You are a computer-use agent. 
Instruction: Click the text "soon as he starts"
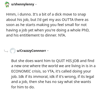tap(21, 25)
